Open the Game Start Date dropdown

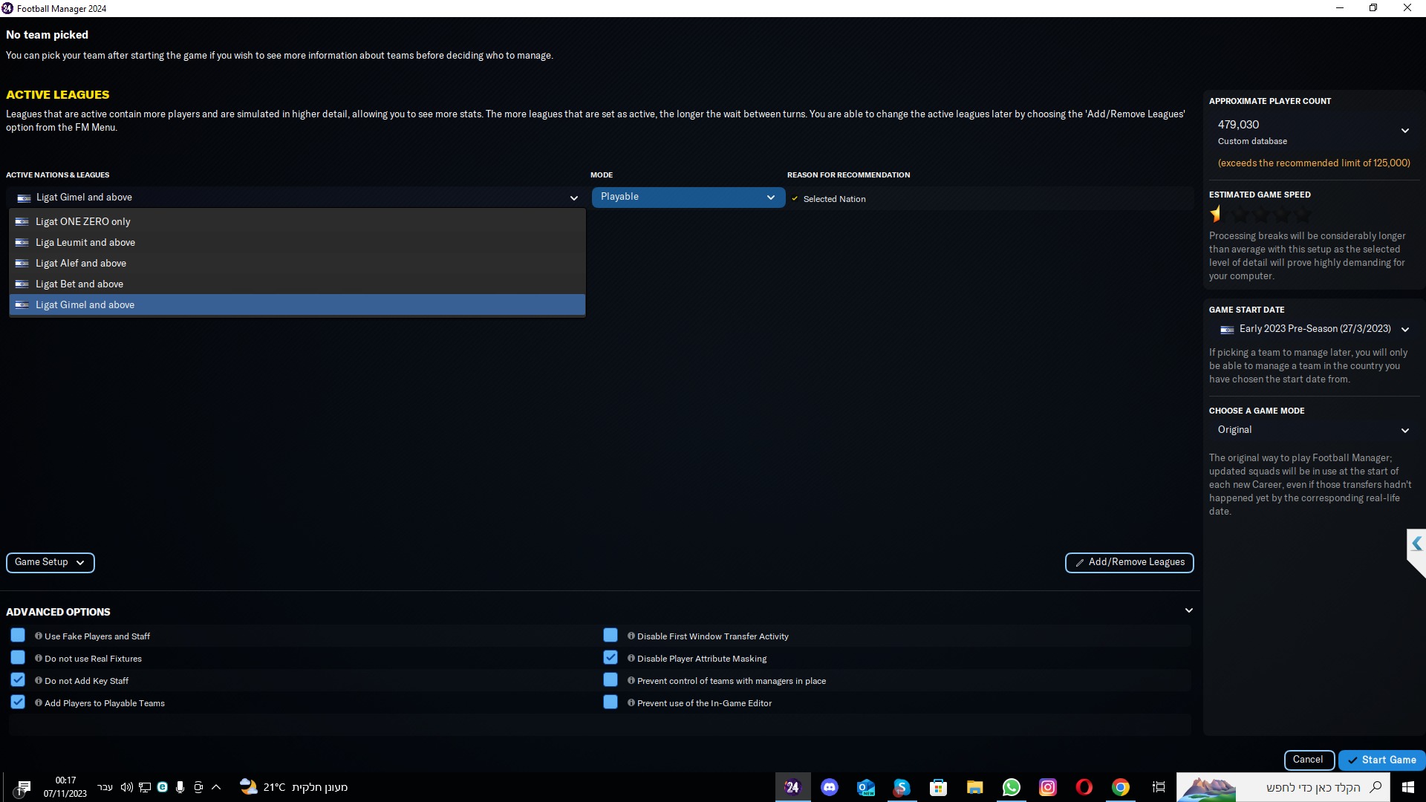tap(1313, 329)
